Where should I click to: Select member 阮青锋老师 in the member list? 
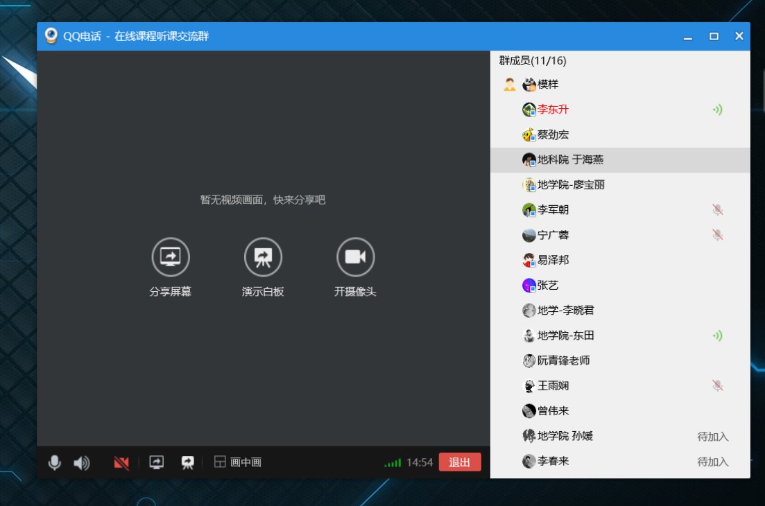[x=563, y=360]
